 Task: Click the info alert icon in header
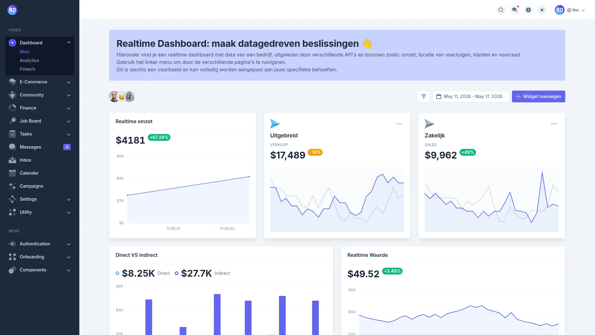click(528, 10)
